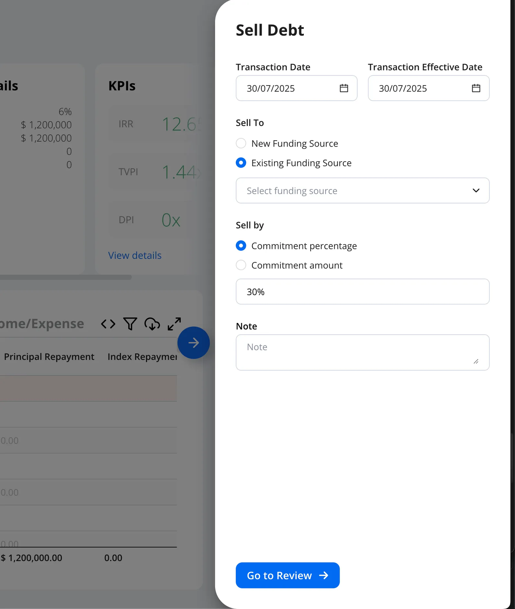The image size is (515, 609).
Task: Click the Transaction Date input field
Action: pos(296,88)
